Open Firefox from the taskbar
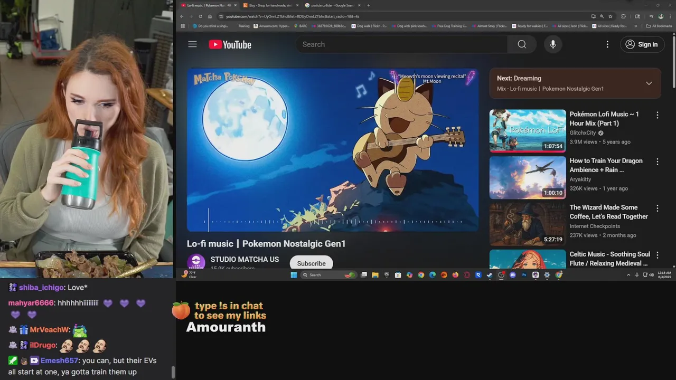Screen dimensions: 676x380 455,275
